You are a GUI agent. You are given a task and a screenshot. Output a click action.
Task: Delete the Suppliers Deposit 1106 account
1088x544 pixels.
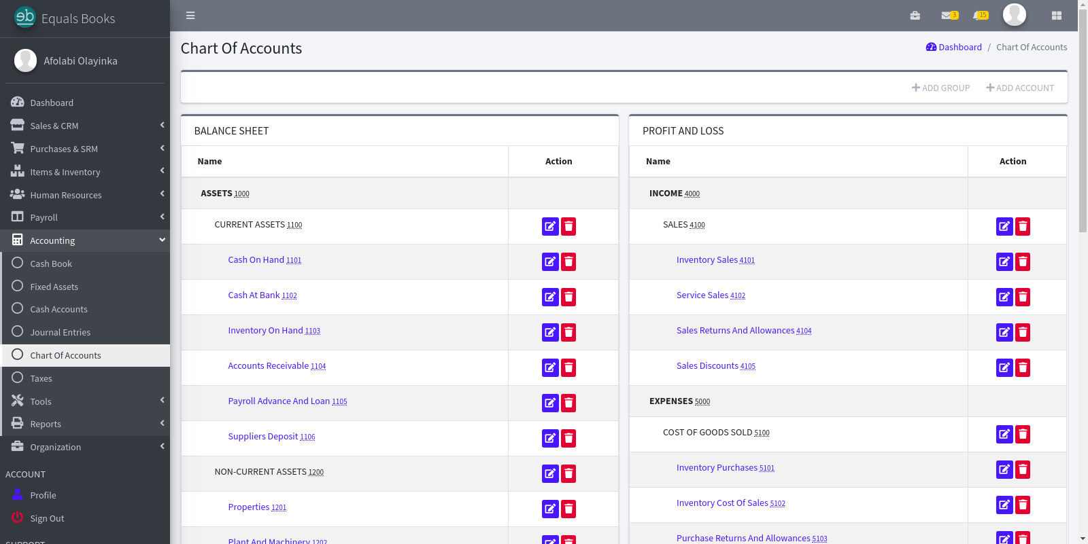(x=568, y=438)
